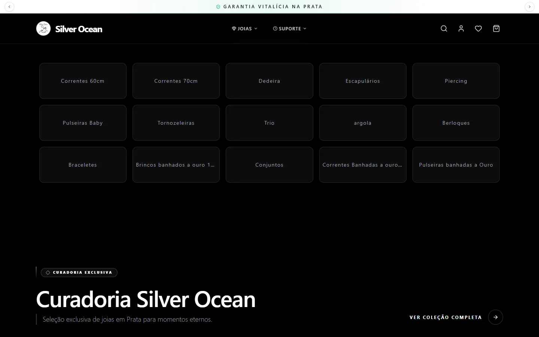Open the wishlist heart icon

click(x=478, y=28)
